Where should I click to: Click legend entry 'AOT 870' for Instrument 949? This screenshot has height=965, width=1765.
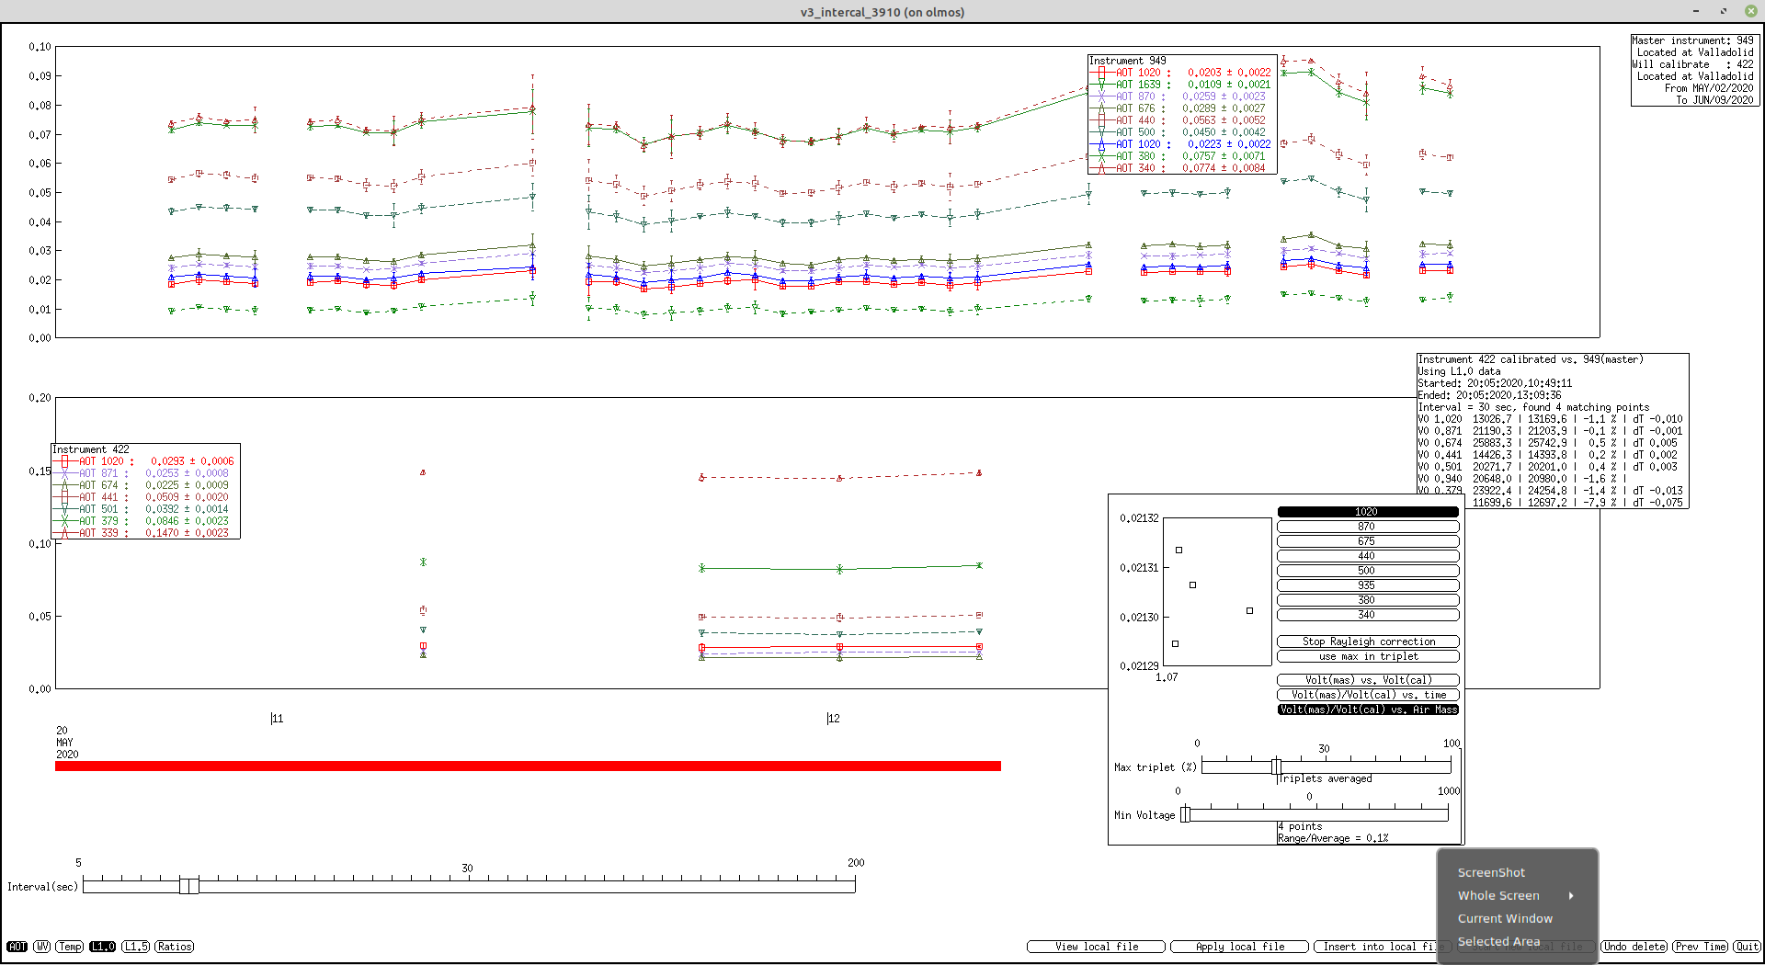[x=1180, y=96]
